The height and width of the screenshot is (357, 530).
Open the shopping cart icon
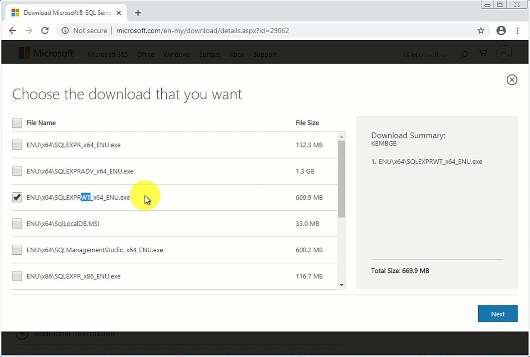tap(483, 53)
